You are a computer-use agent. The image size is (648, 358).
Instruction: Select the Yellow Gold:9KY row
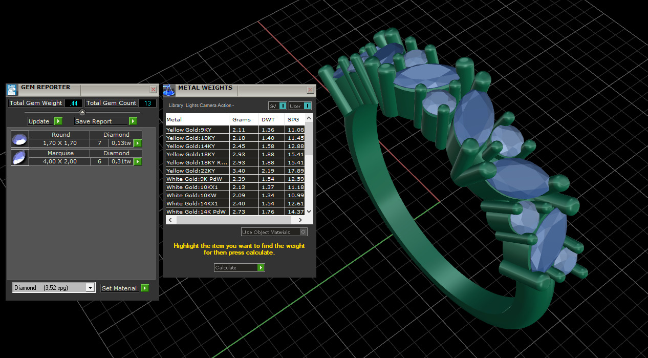[235, 130]
